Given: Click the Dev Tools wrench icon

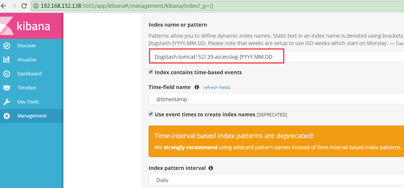Looking at the screenshot, I should coord(7,102).
